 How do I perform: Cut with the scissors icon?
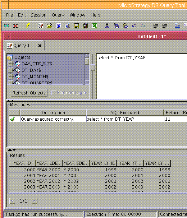(x=107, y=26)
